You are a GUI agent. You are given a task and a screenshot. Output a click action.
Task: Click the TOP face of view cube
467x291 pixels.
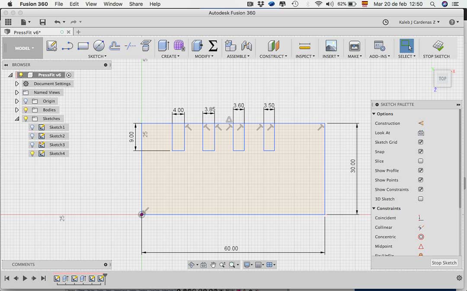(x=442, y=79)
